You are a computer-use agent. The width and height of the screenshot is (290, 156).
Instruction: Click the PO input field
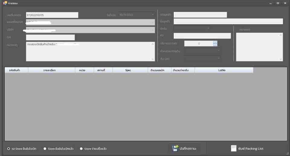tap(202, 36)
